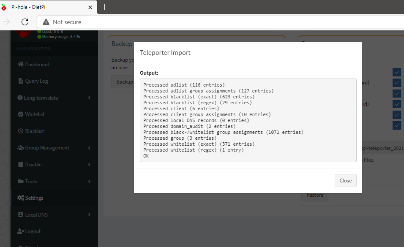Open Query Log via its file icon
Viewport: 404px width, 247px height.
point(21,81)
